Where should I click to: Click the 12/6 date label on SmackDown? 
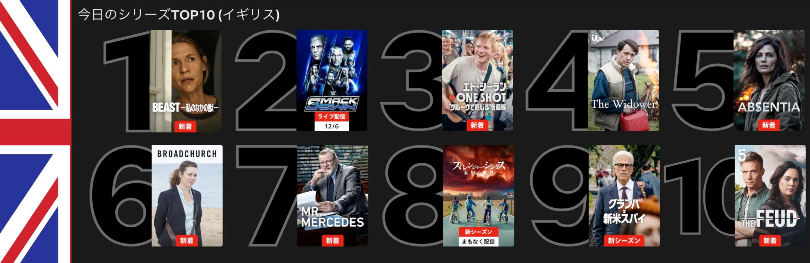pos(332,126)
